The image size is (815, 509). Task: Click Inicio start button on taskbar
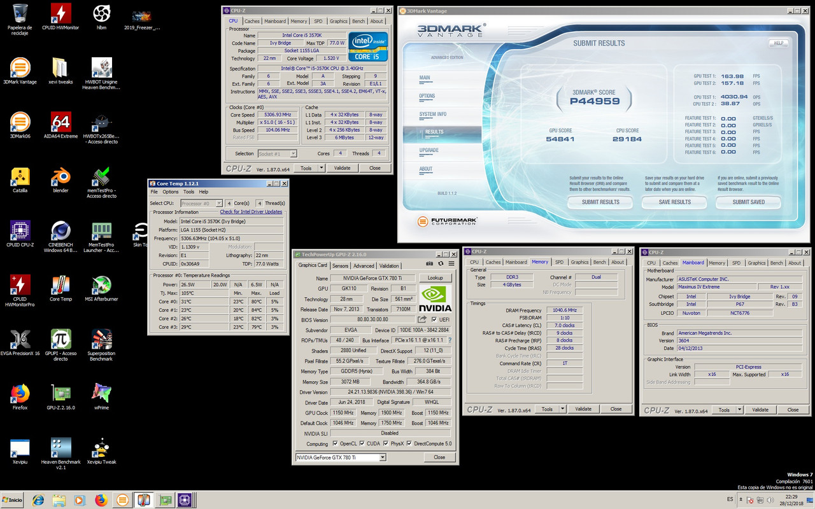pyautogui.click(x=13, y=500)
